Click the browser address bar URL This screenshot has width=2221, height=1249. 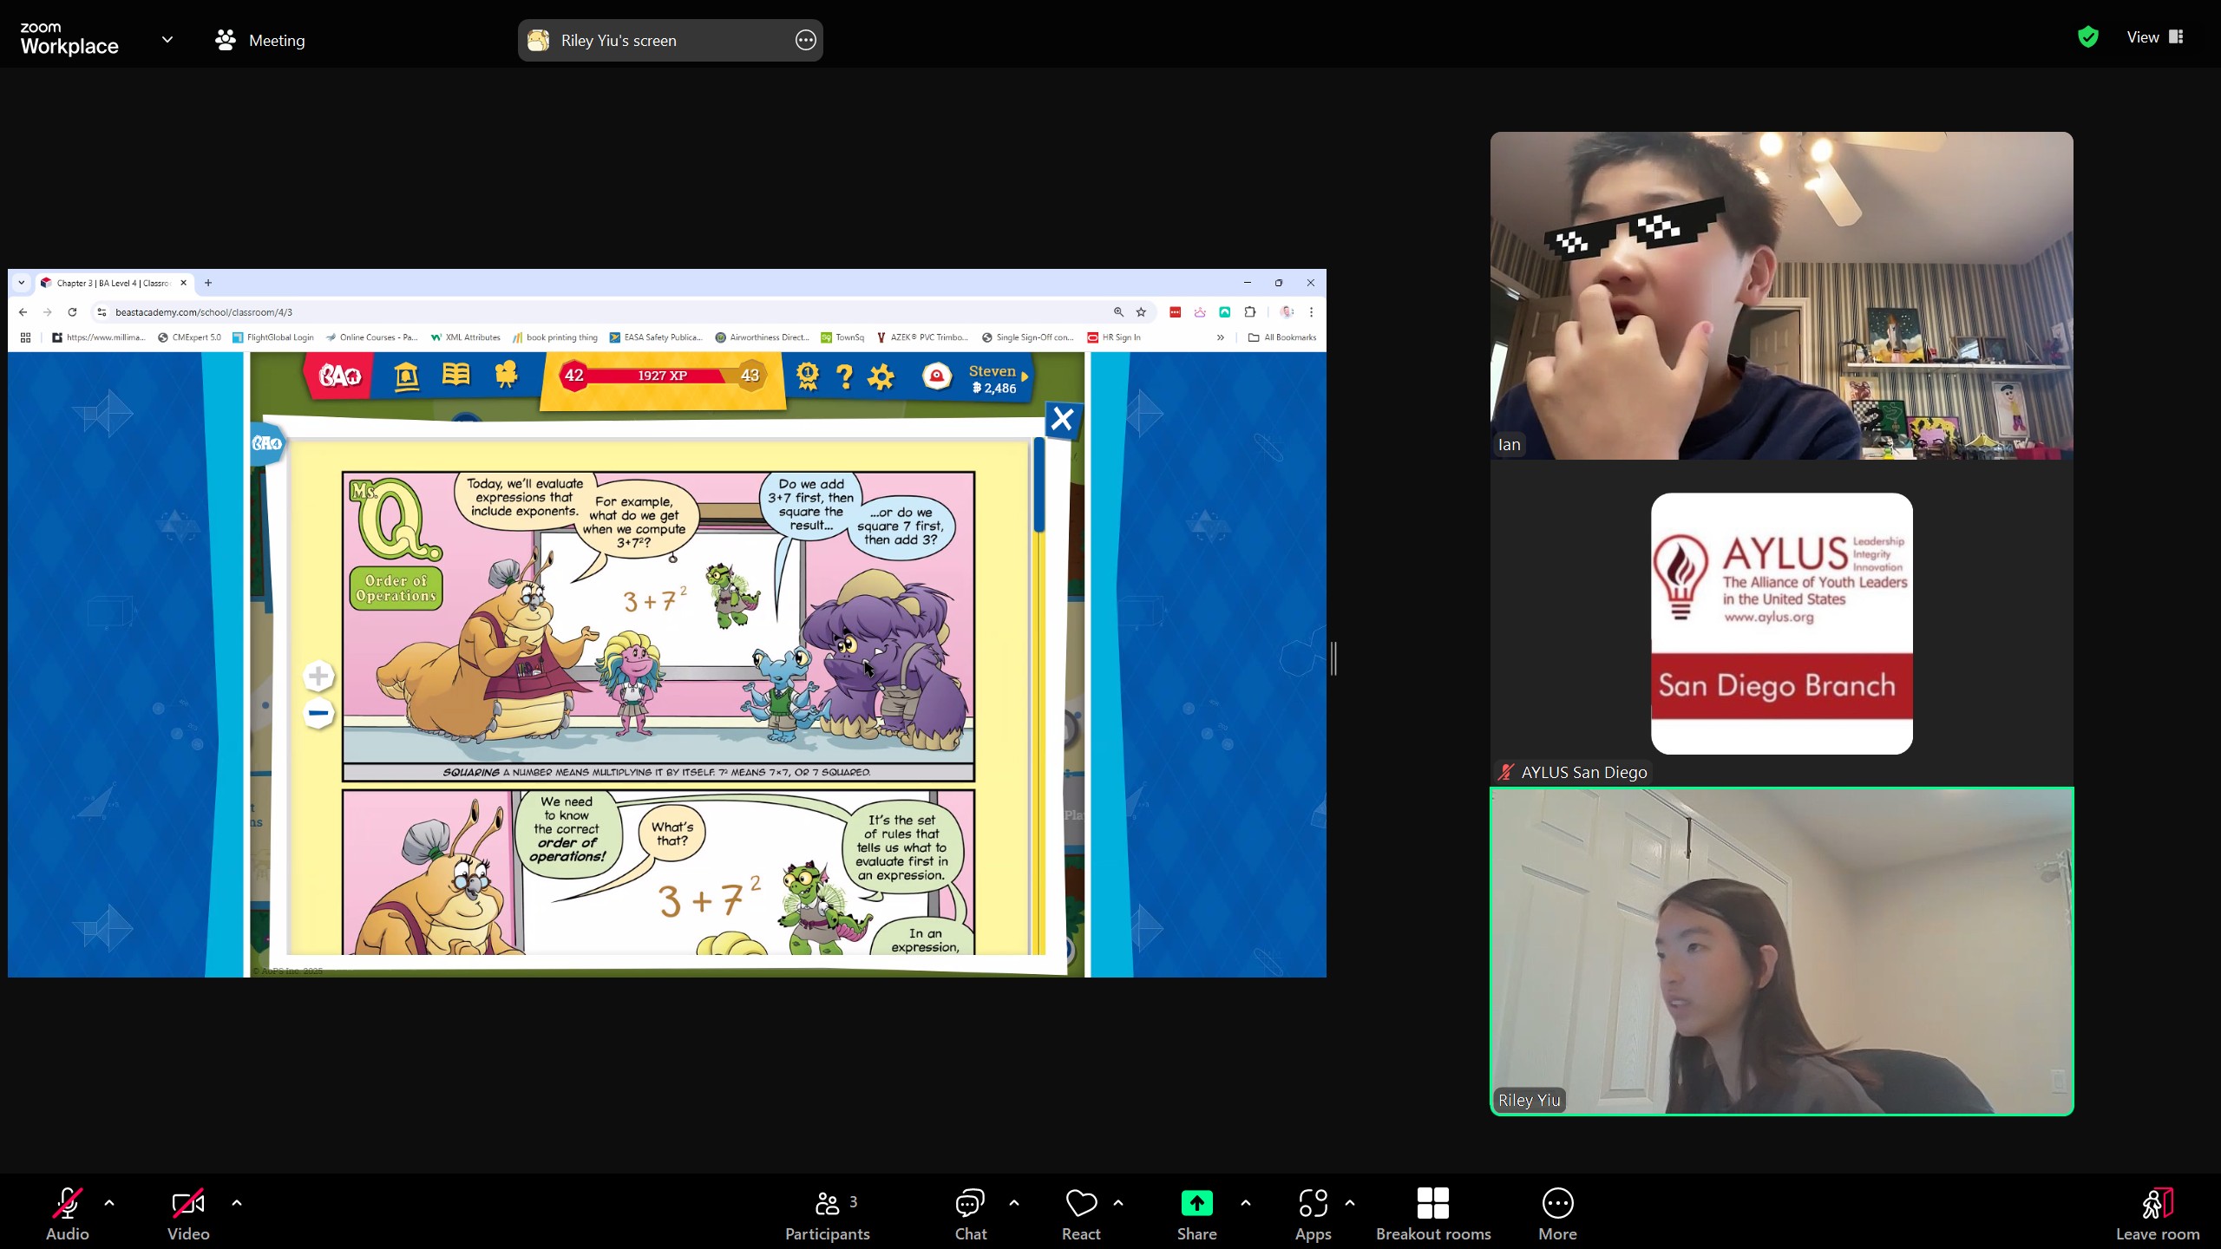click(204, 312)
